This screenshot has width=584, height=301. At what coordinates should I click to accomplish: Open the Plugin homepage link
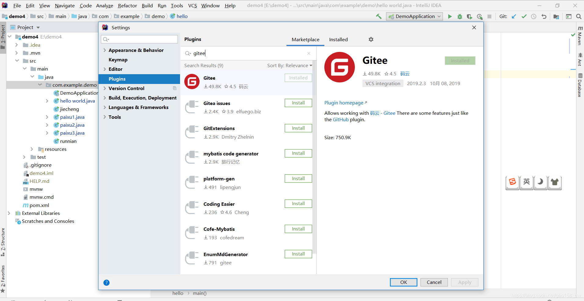pos(345,103)
